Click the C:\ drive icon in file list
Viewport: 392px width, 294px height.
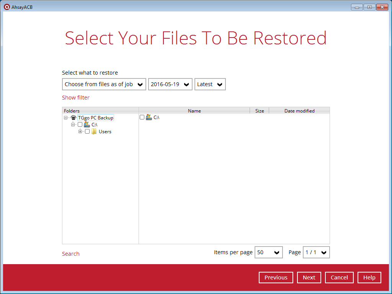149,118
